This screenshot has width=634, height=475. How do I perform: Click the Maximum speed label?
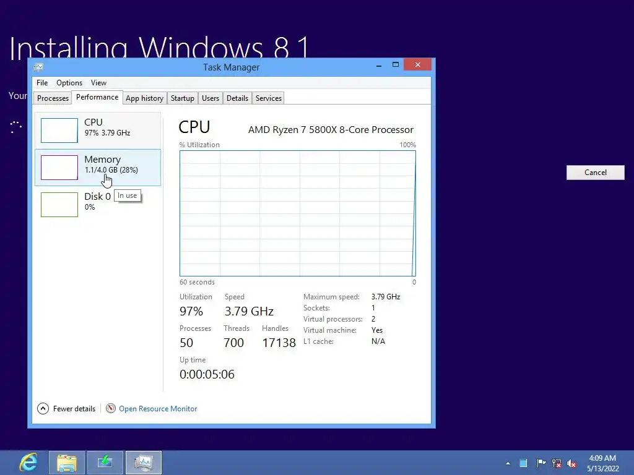click(x=331, y=297)
